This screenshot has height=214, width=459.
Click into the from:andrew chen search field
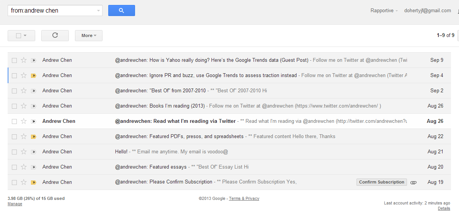52,11
